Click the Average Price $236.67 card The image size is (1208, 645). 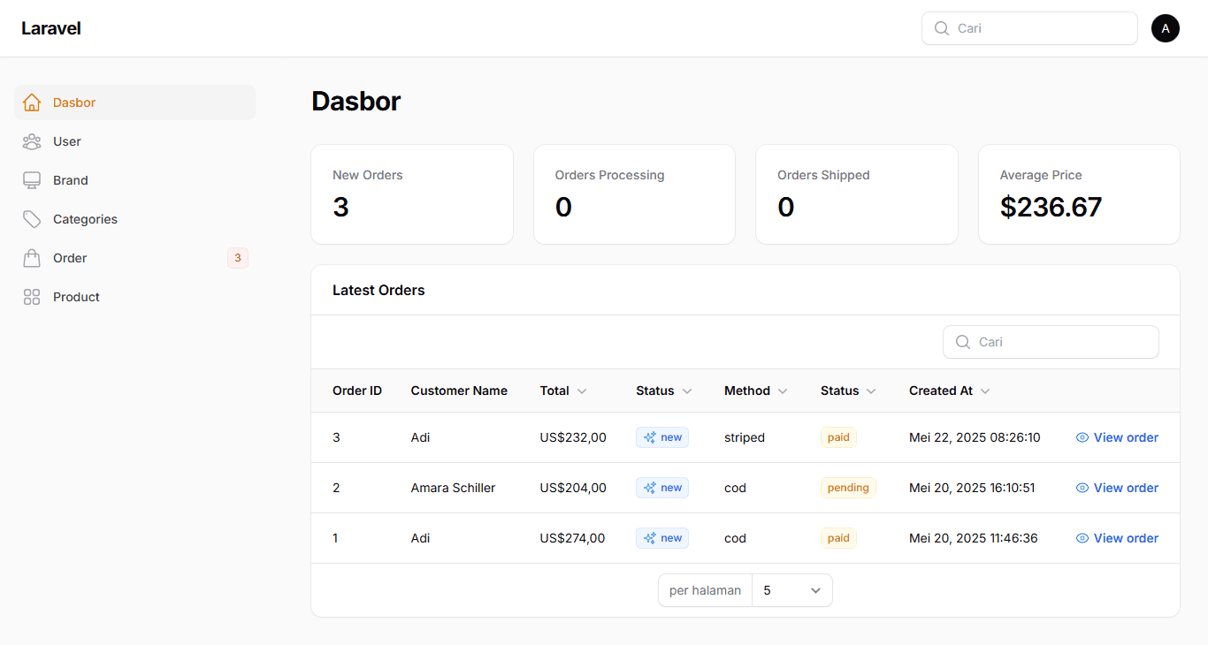click(x=1079, y=194)
